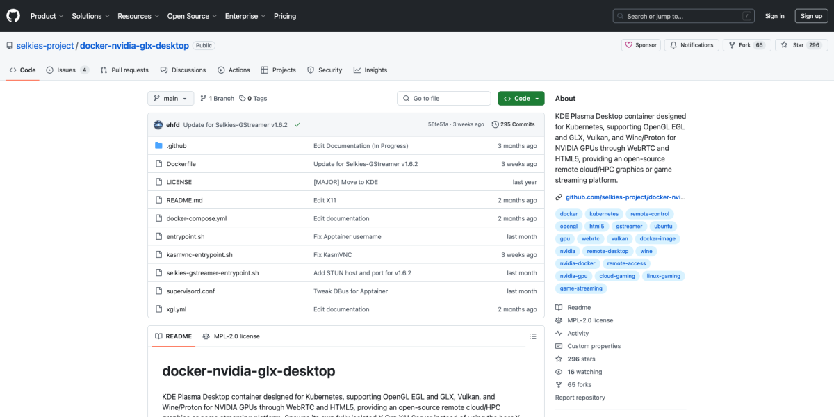834x417 pixels.
Task: Open the repository search input with the slash icon
Action: click(x=683, y=15)
